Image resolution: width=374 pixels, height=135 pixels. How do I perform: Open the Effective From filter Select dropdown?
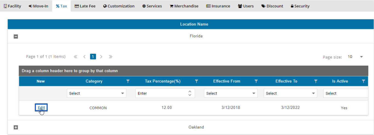(x=231, y=93)
